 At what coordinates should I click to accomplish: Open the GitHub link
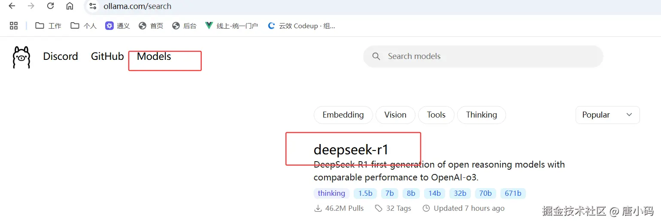click(x=107, y=56)
